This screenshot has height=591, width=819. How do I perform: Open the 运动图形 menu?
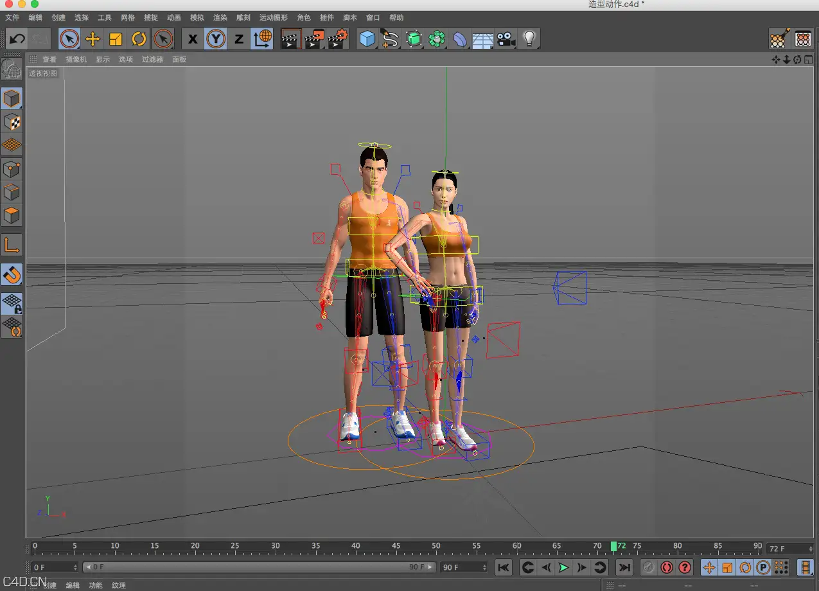click(x=274, y=18)
